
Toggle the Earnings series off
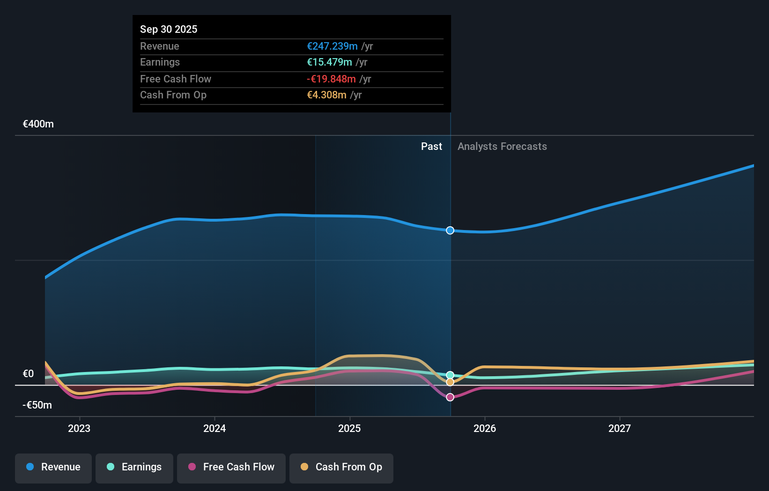pyautogui.click(x=134, y=467)
